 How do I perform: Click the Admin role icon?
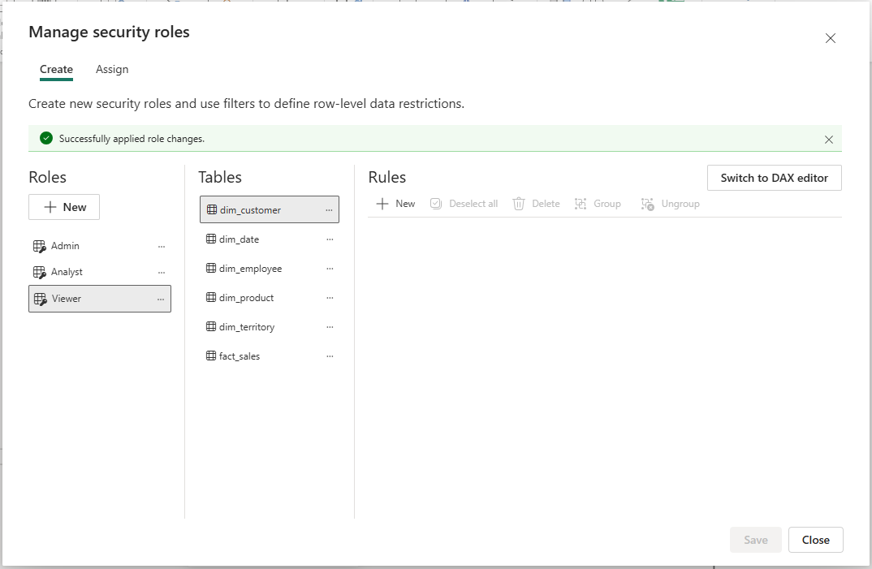tap(40, 247)
